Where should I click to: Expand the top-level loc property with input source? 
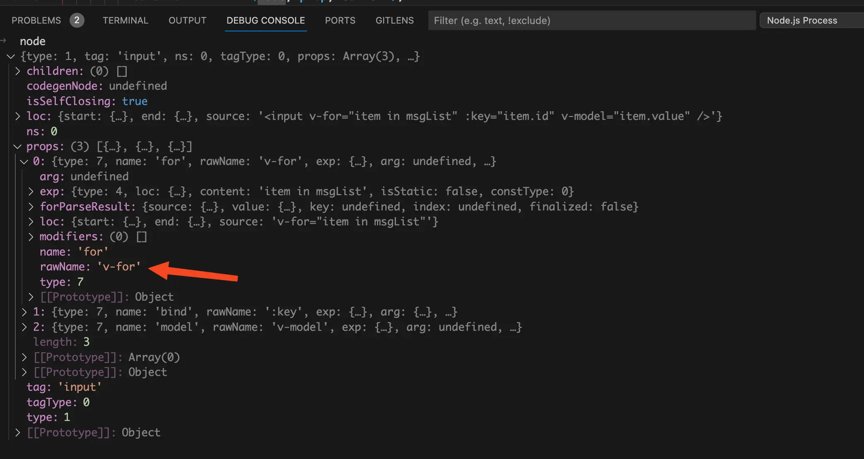(17, 116)
